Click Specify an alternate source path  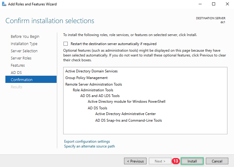click(x=89, y=146)
